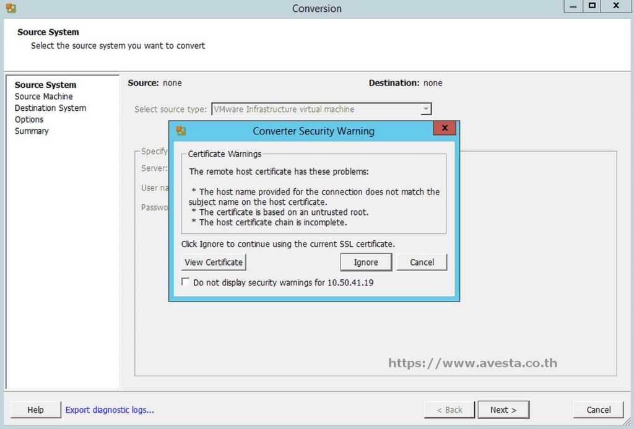
Task: Click the 'Select source type:' label
Action: [170, 109]
